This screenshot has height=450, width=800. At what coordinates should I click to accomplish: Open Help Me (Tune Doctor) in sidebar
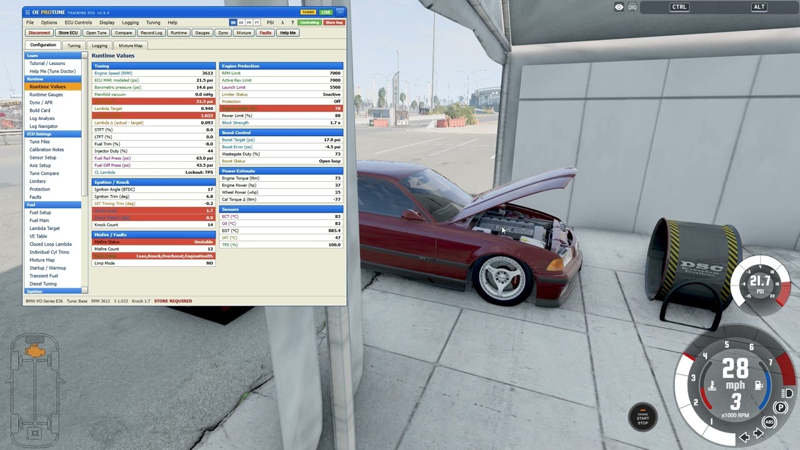click(x=52, y=71)
